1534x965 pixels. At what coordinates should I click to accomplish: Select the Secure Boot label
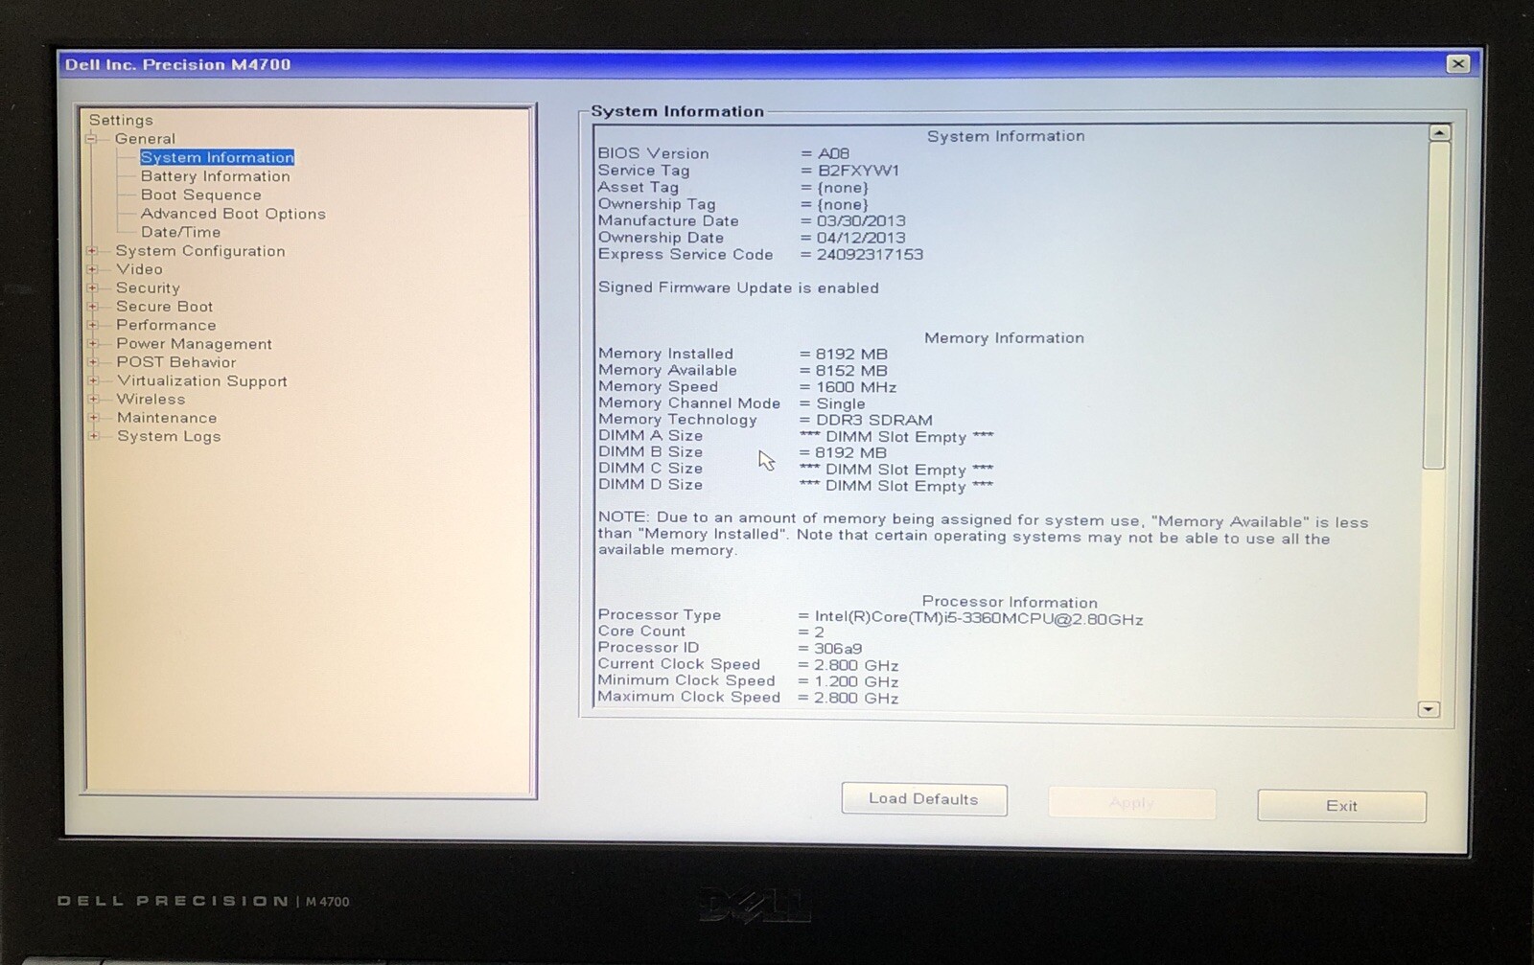pyautogui.click(x=165, y=307)
